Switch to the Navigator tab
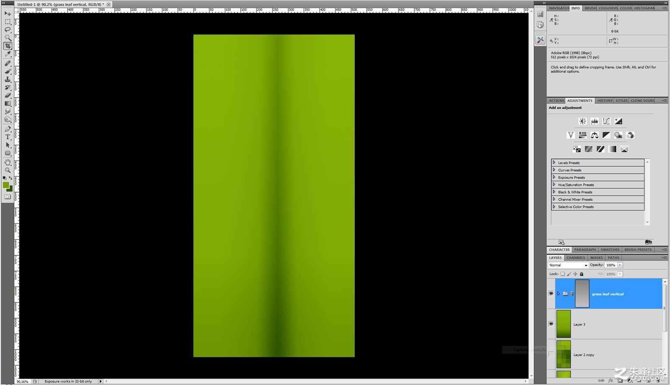Viewport: 670px width, 385px height. click(559, 8)
